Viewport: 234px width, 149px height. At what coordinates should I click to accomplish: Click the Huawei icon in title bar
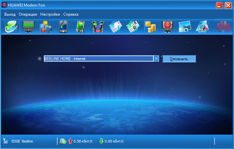tap(4, 5)
